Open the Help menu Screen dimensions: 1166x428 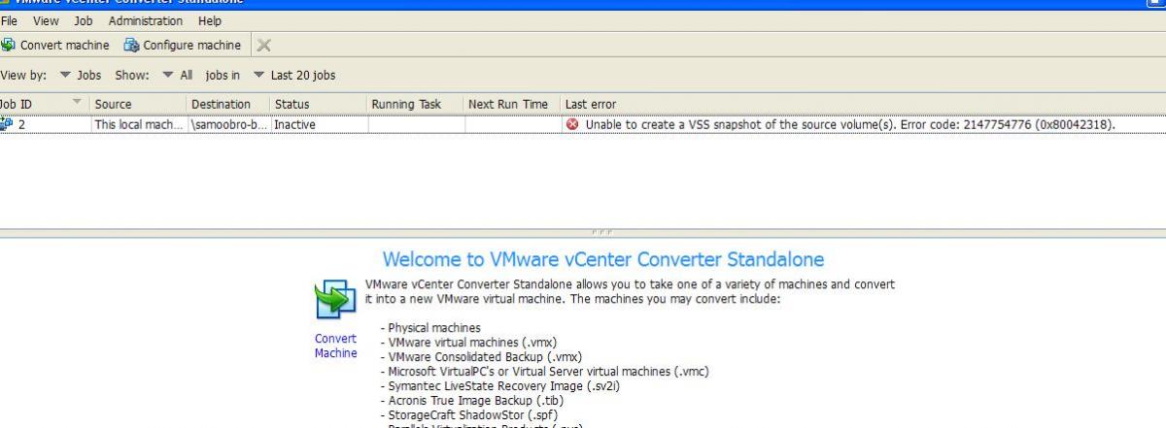pyautogui.click(x=210, y=20)
